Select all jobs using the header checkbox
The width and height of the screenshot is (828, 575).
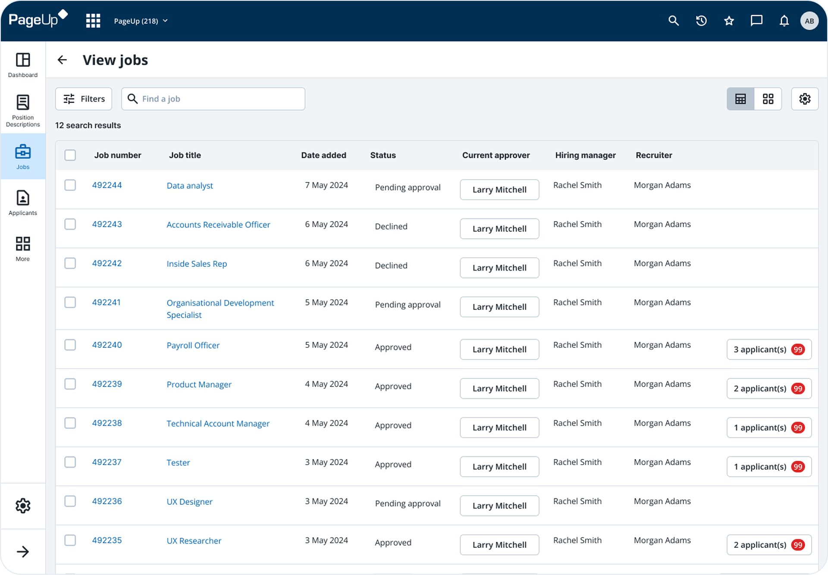click(70, 155)
